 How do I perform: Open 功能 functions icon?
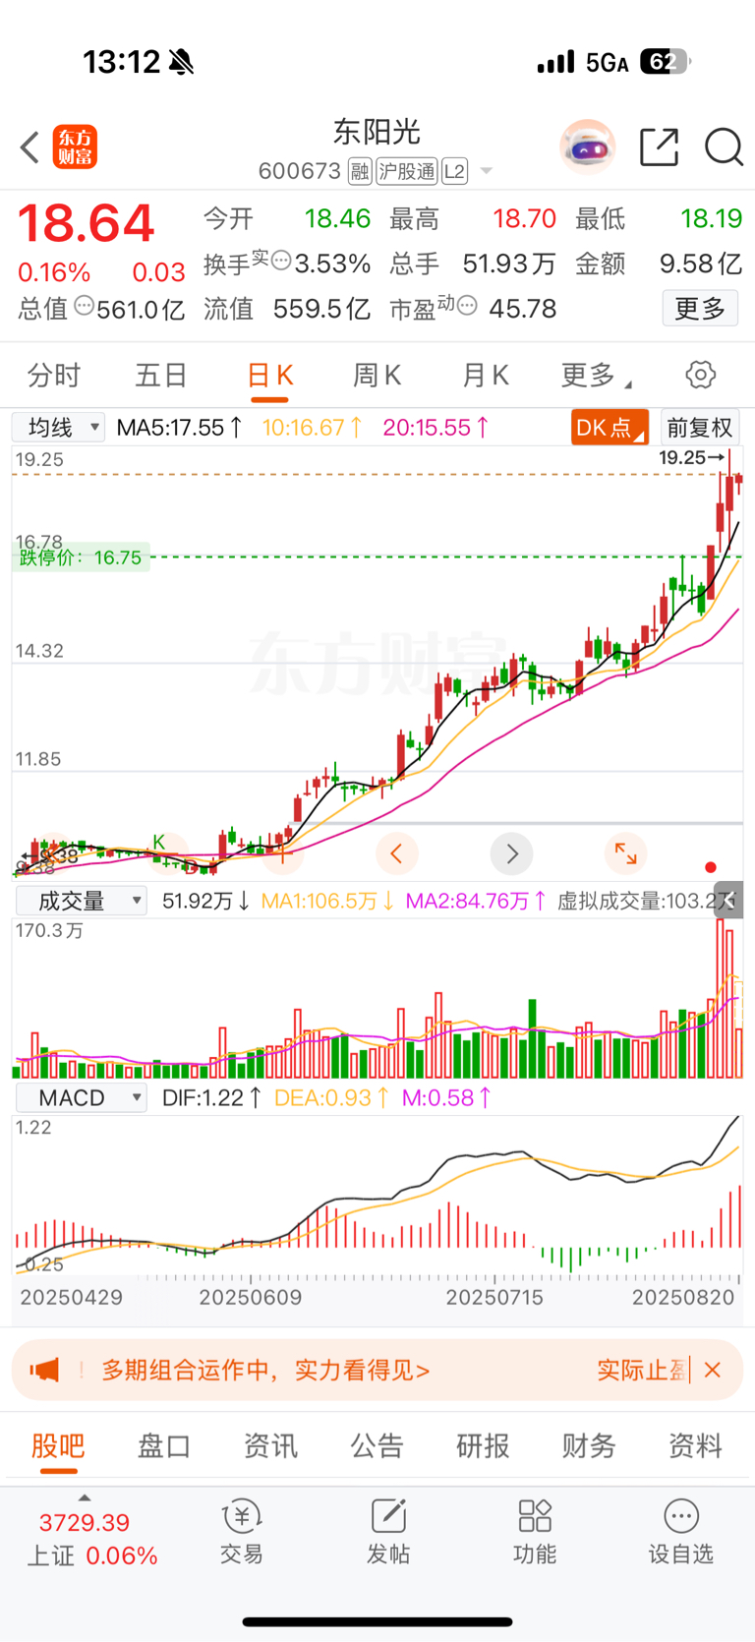[x=535, y=1532]
